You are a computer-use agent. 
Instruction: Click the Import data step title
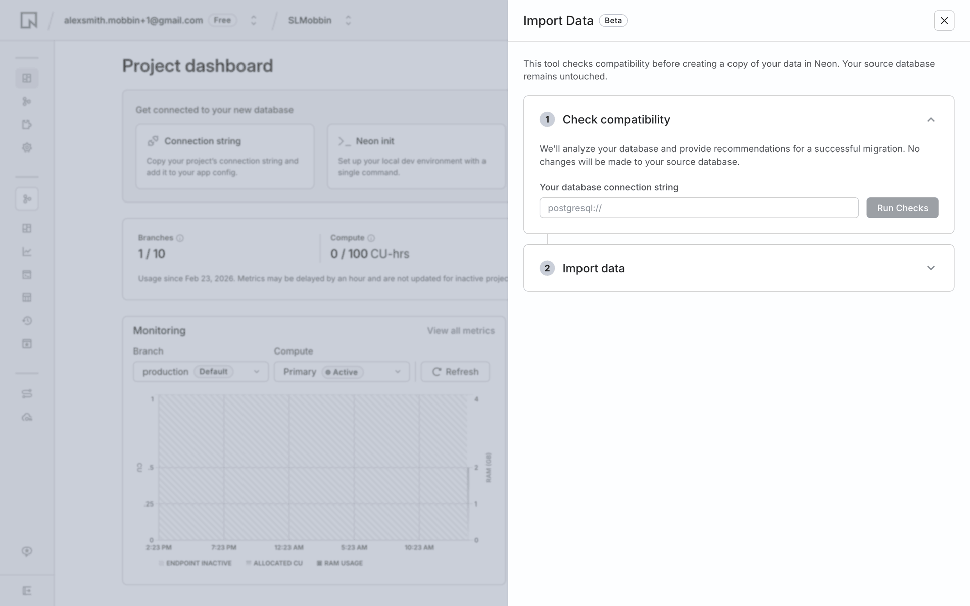pos(594,268)
